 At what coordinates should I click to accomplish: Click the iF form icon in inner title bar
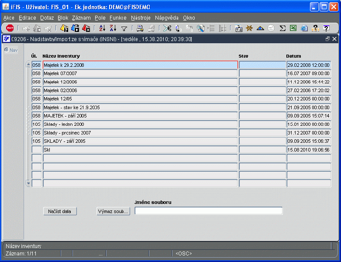(x=7, y=39)
